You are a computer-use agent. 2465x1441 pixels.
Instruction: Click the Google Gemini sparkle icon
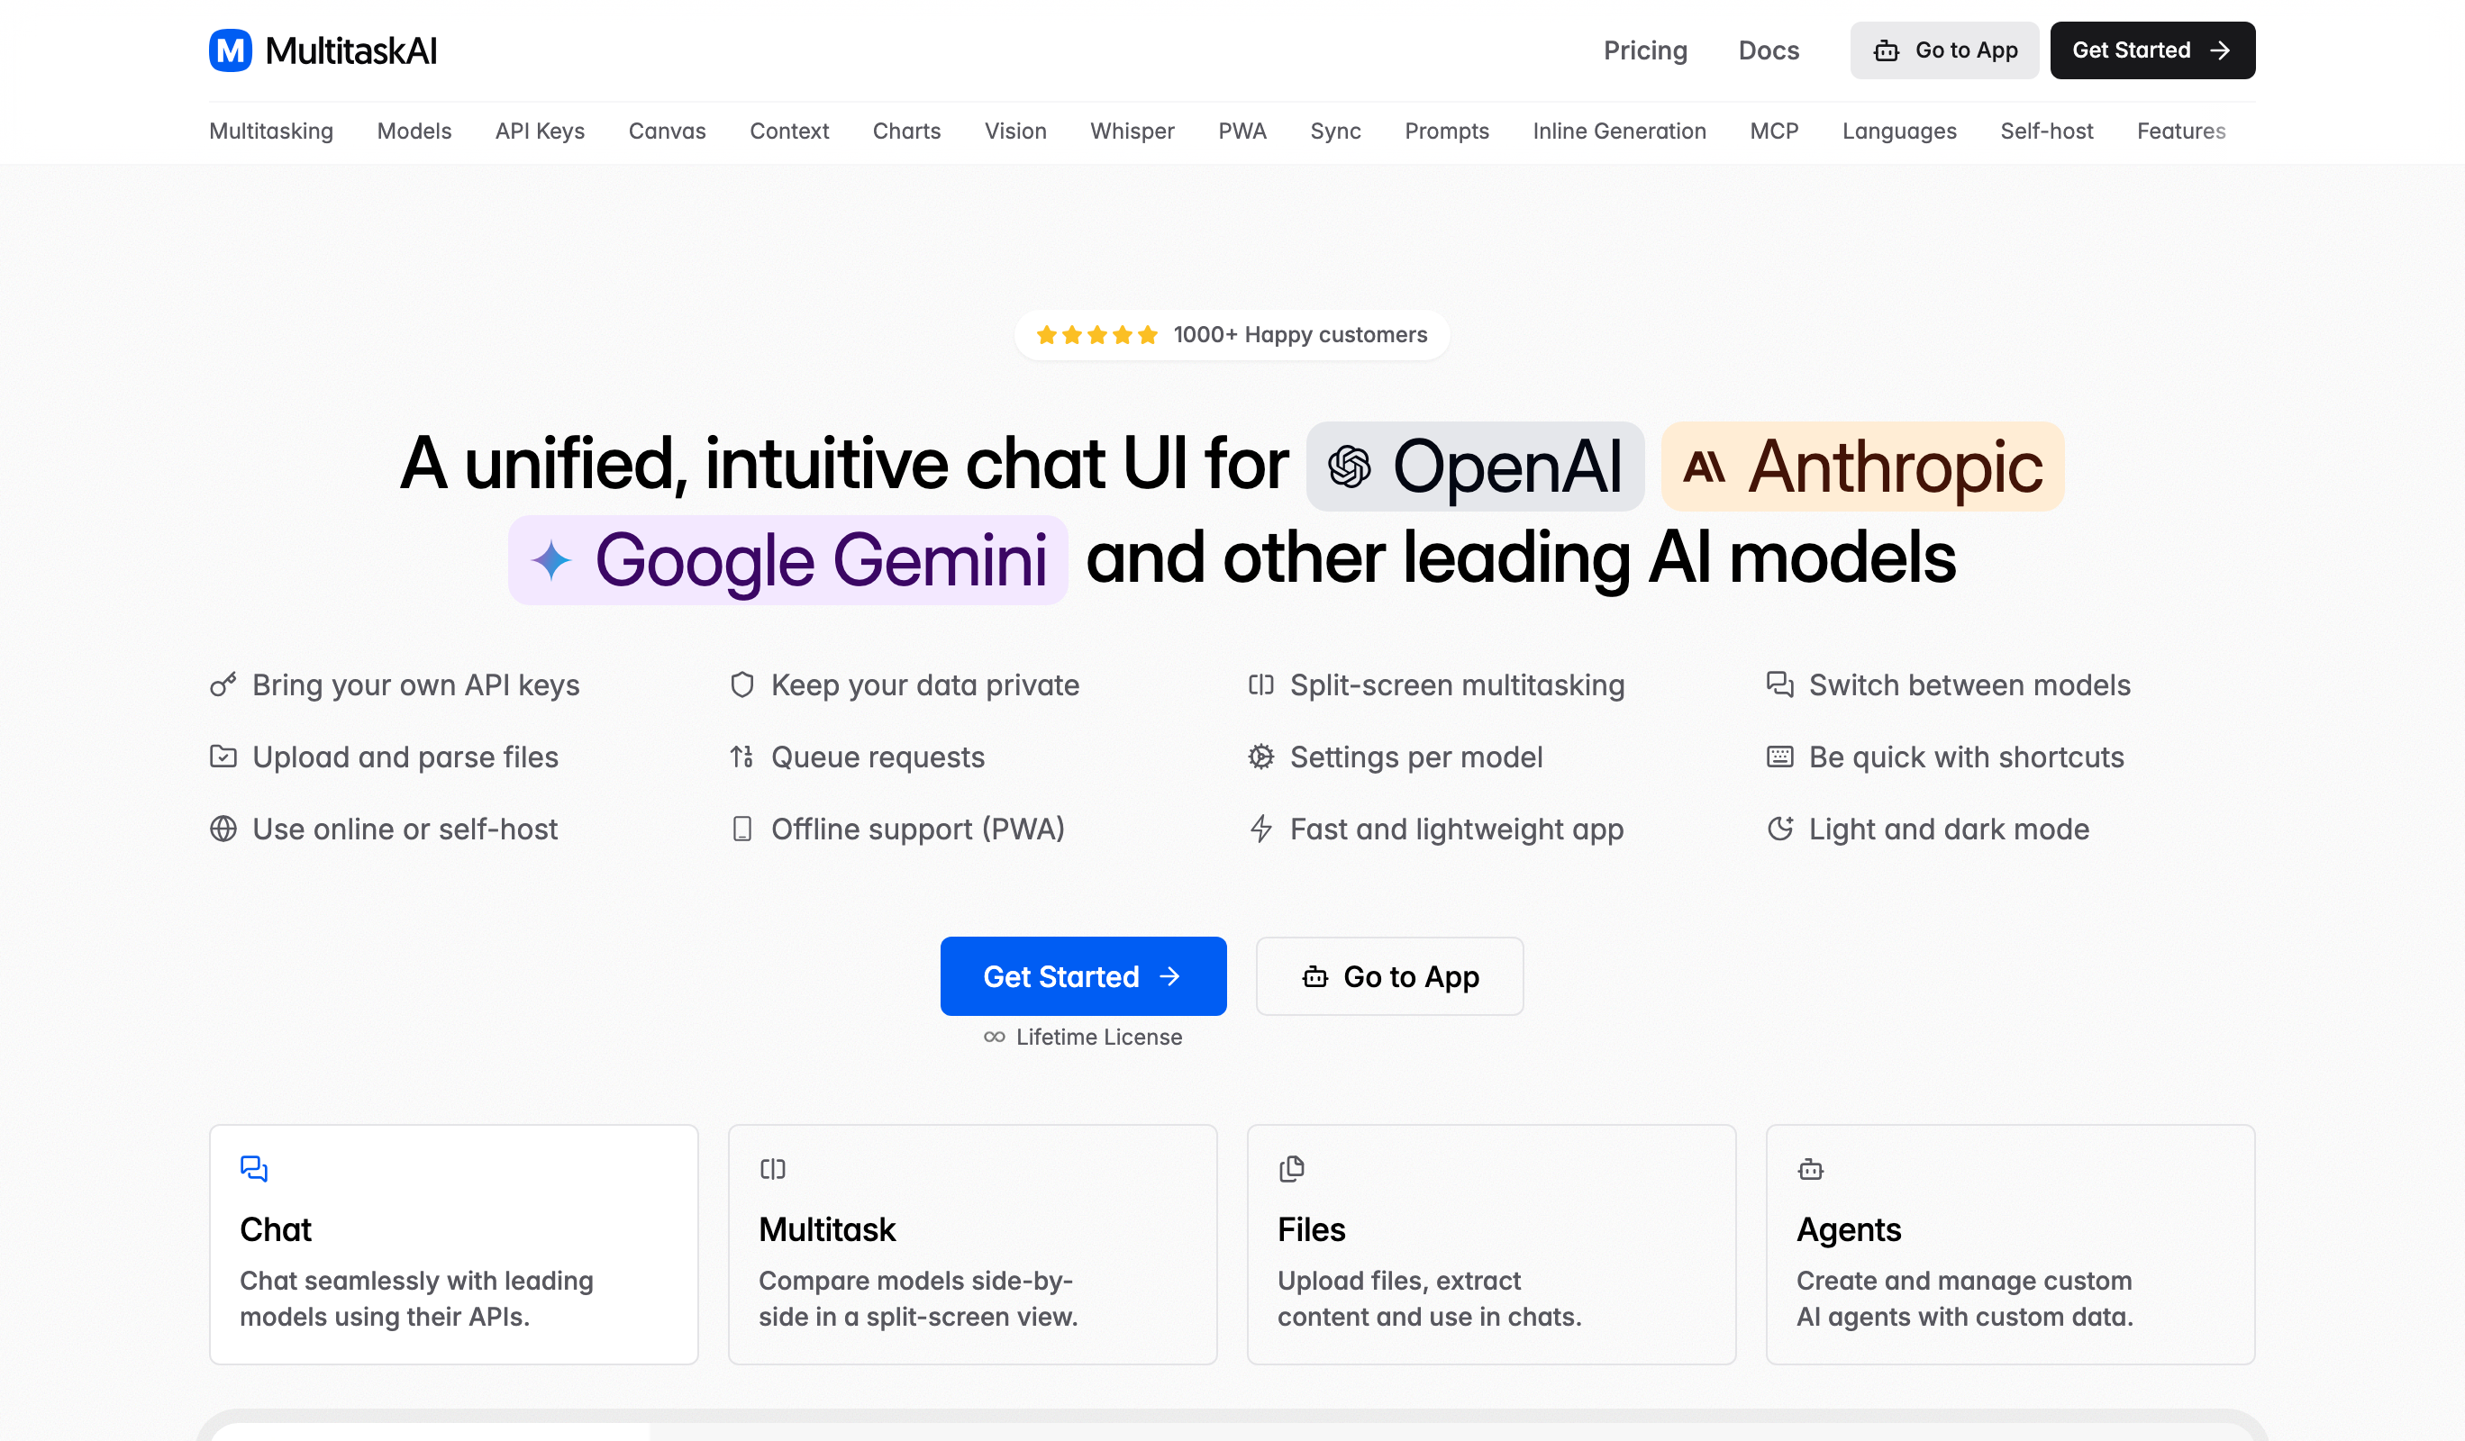point(550,560)
